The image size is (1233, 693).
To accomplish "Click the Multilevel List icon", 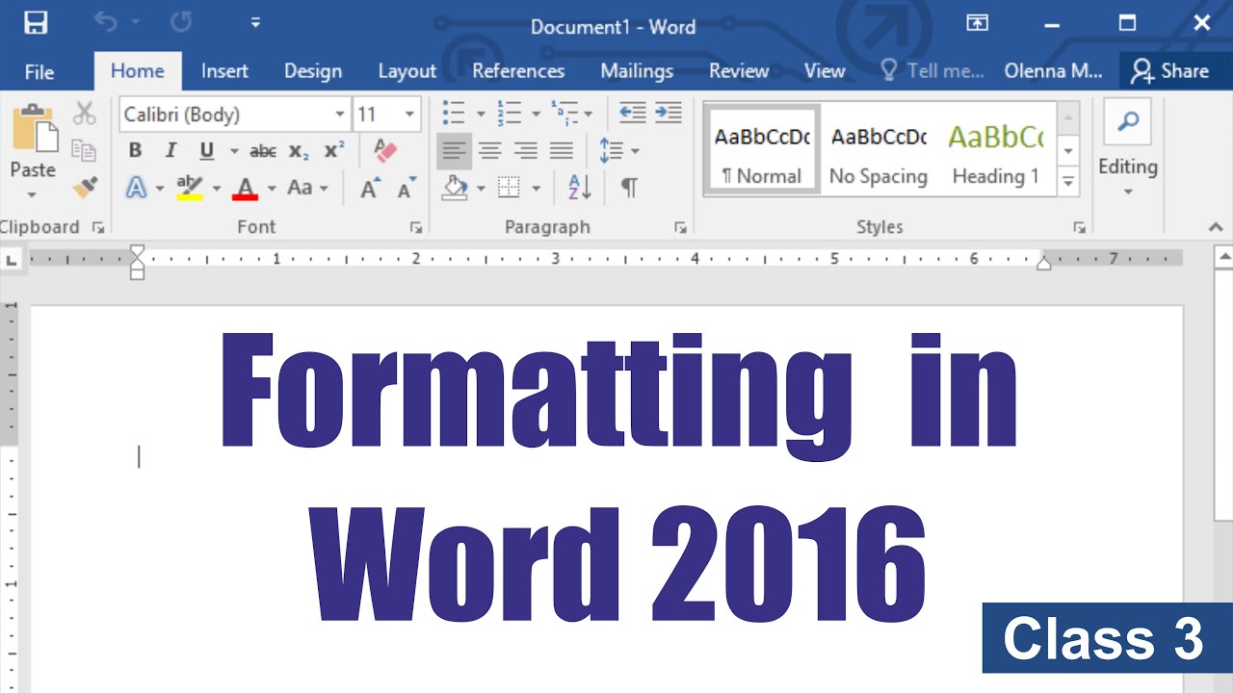I will pos(564,114).
